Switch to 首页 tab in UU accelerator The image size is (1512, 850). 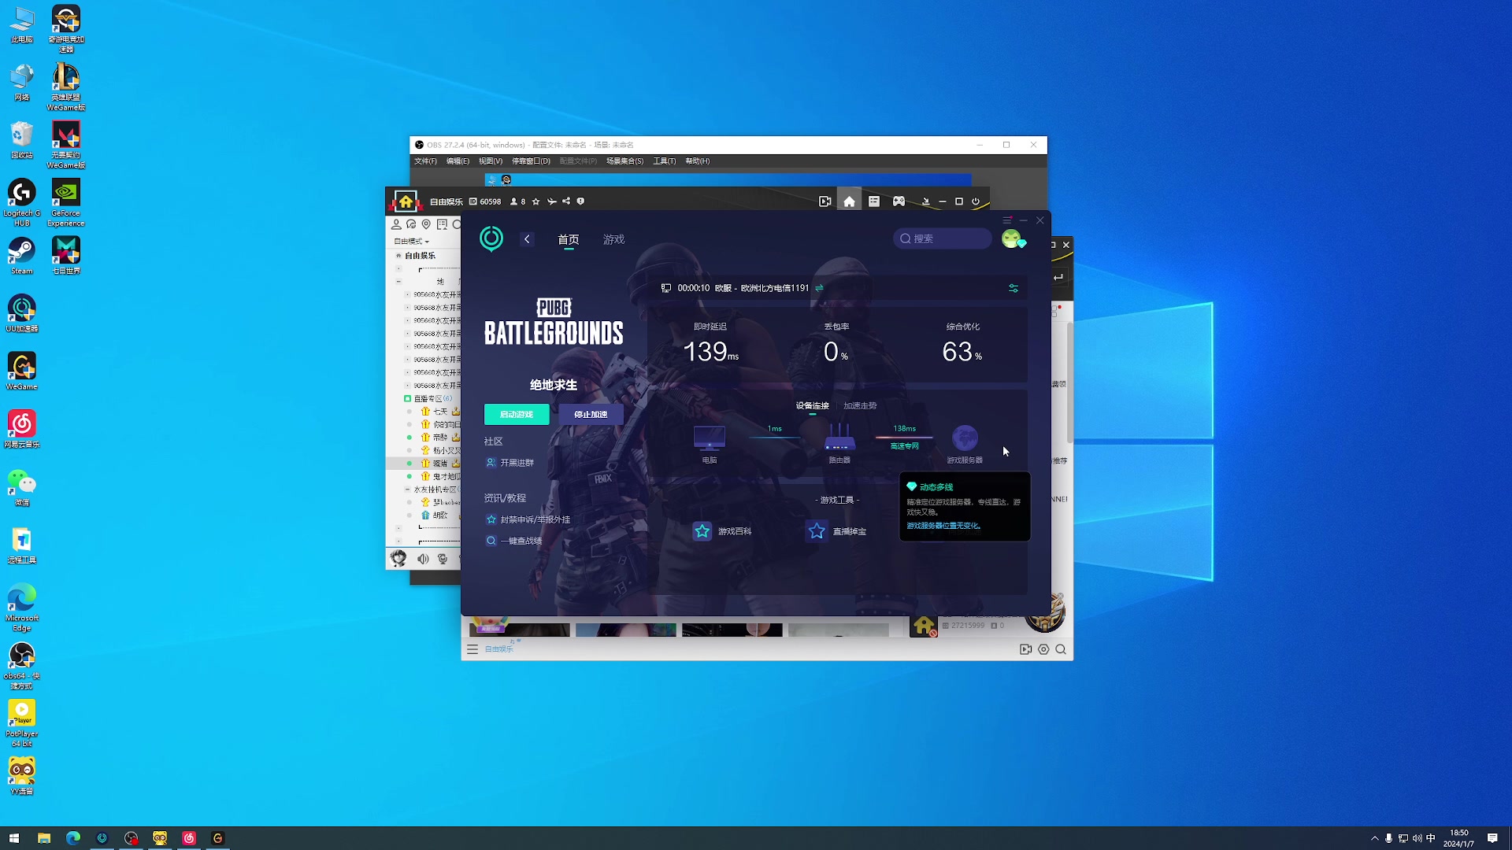(569, 239)
